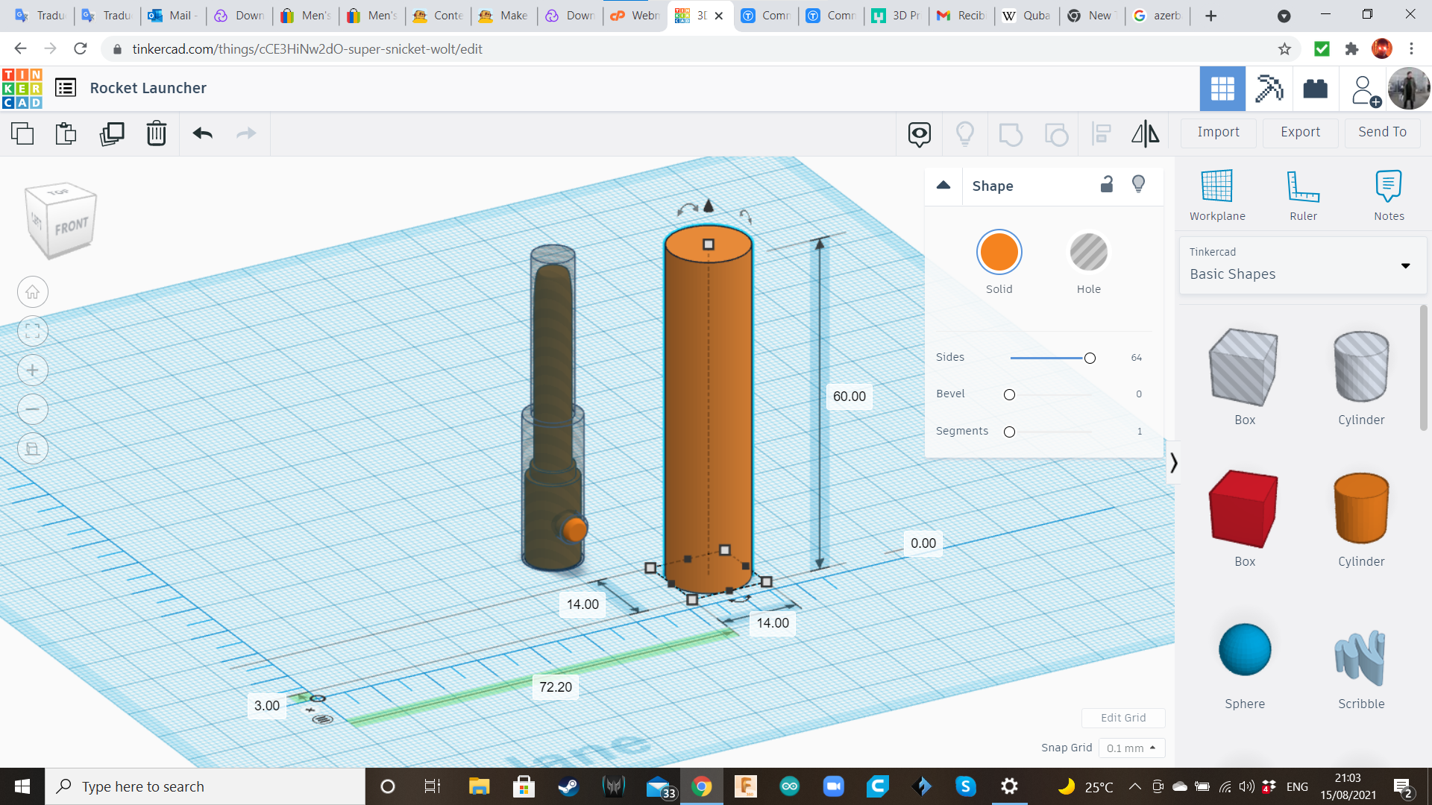Open the Align tool

pyautogui.click(x=1101, y=133)
